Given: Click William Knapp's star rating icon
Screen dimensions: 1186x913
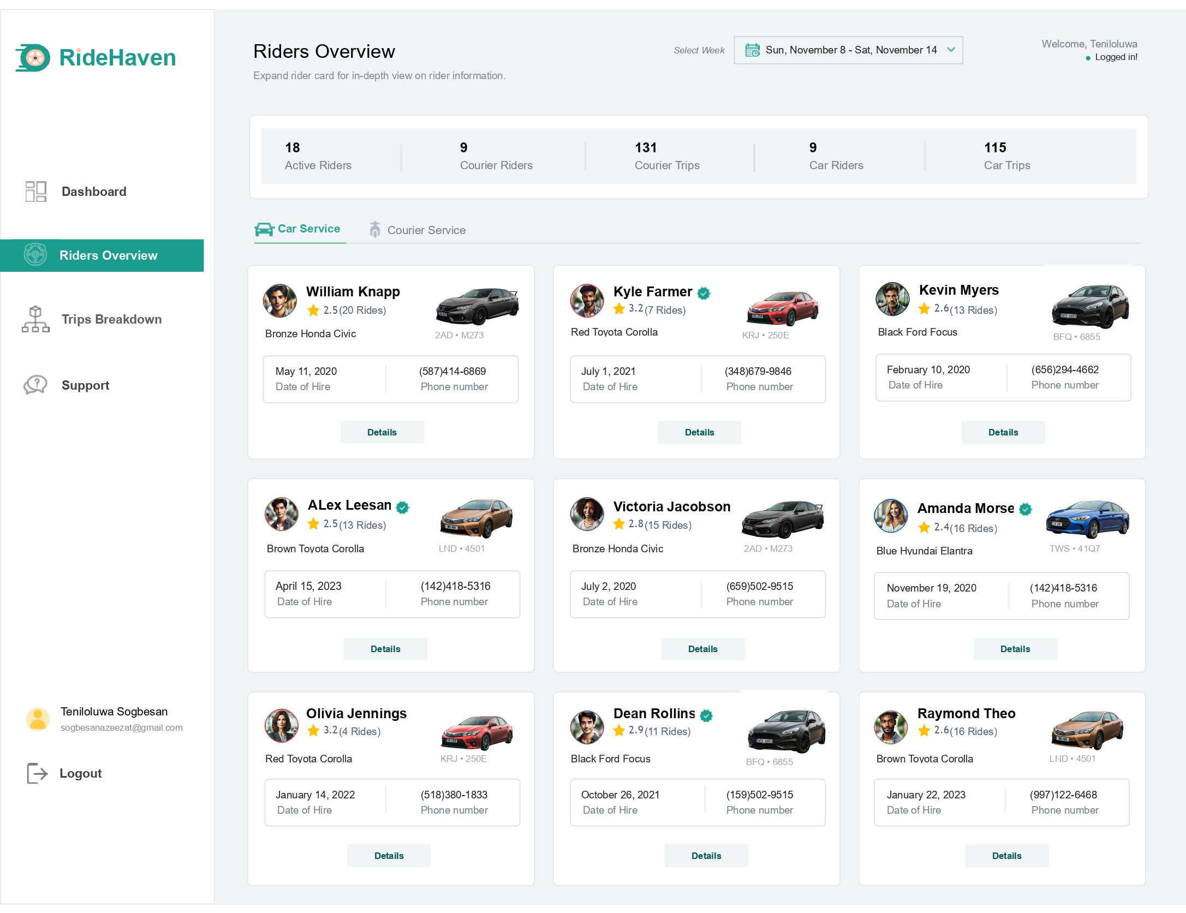Looking at the screenshot, I should (313, 311).
